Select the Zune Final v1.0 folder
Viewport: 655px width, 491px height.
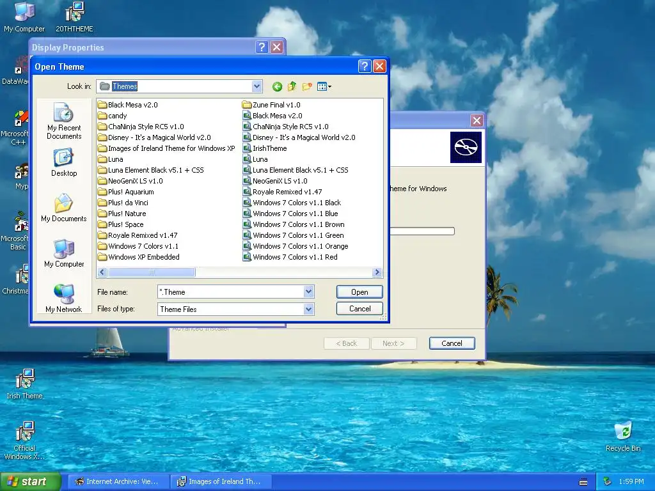click(x=271, y=105)
